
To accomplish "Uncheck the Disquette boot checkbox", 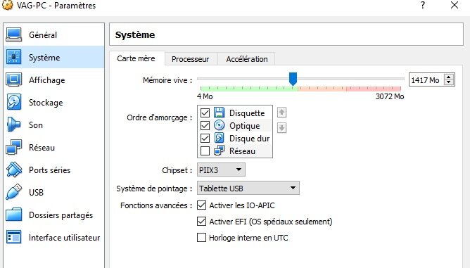I will [x=205, y=113].
